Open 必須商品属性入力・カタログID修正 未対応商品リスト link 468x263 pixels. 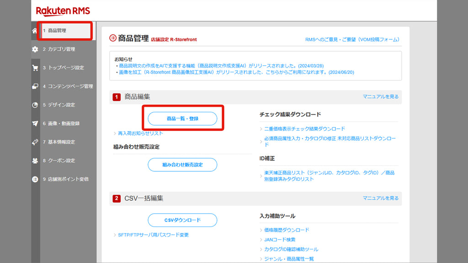tap(330, 142)
